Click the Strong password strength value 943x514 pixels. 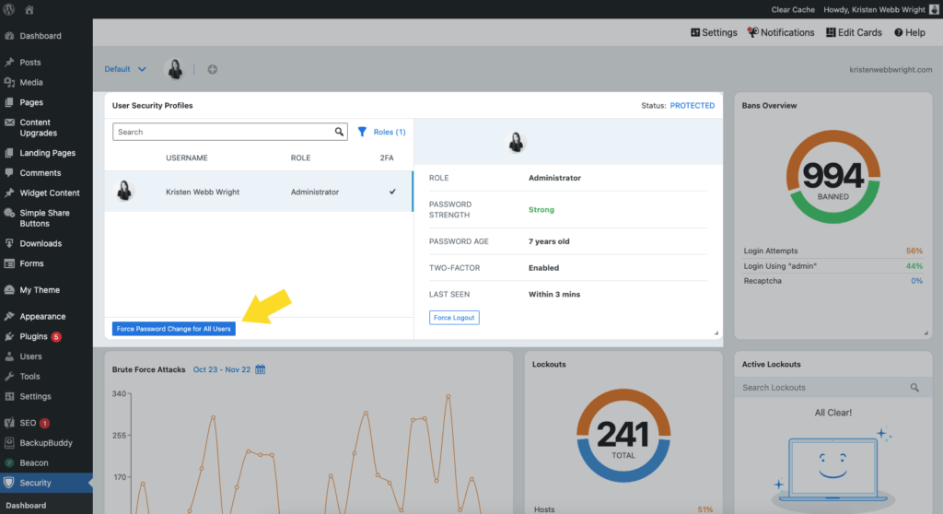coord(541,209)
